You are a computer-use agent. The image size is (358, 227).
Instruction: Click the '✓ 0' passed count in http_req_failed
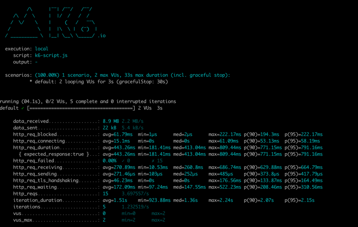[126, 161]
